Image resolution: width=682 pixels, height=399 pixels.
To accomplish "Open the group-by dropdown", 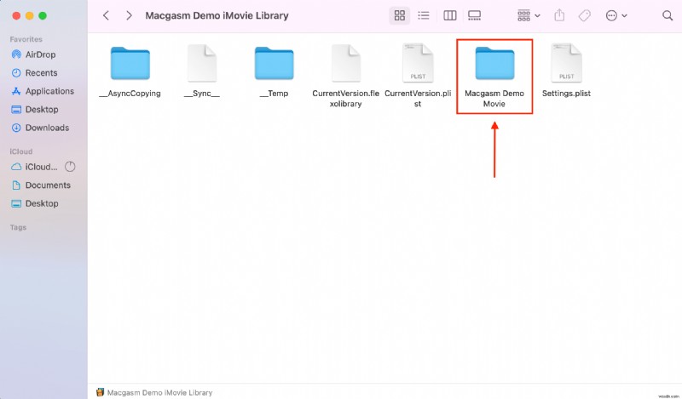I will tap(529, 15).
